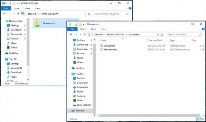Screen dimensions: 206x122
Task: Open Music under This PC in Documents window
Action: [80, 91]
